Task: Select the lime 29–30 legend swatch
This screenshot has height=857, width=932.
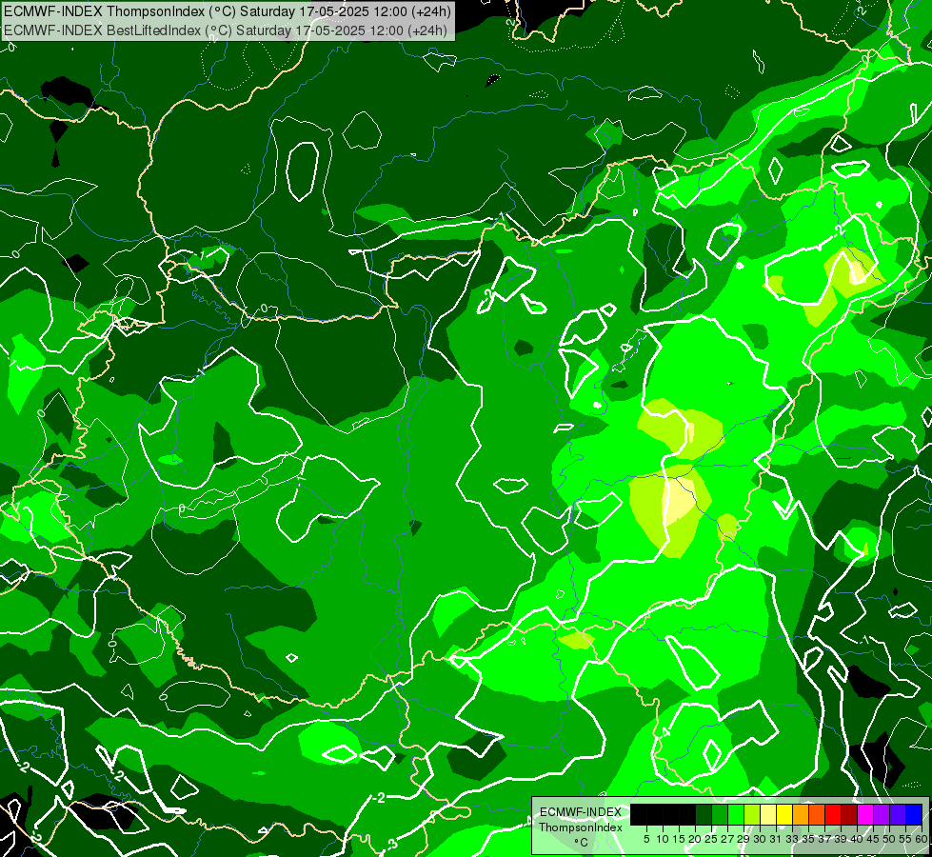Action: tap(752, 814)
